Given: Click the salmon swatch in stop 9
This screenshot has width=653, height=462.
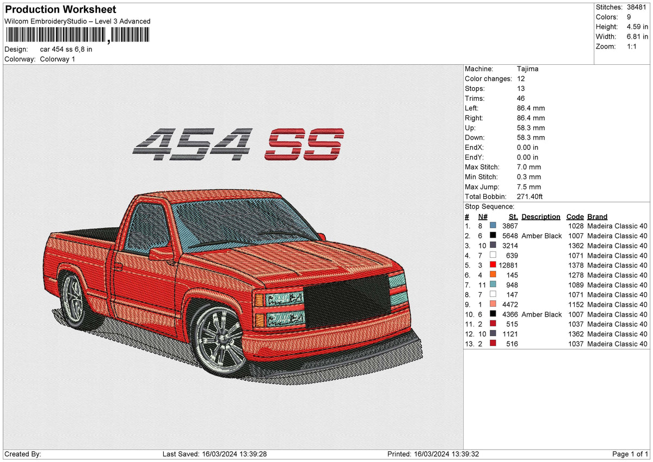Looking at the screenshot, I should click(x=493, y=305).
